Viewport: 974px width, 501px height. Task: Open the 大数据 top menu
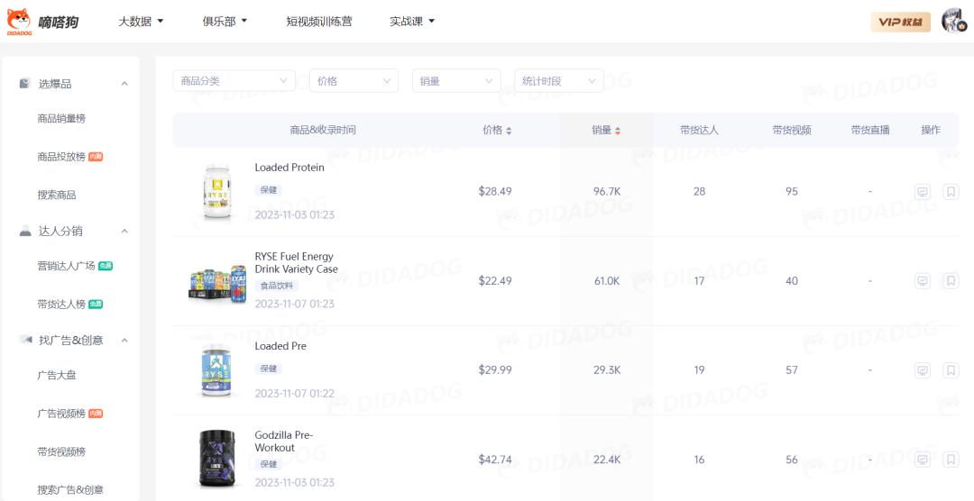point(141,21)
